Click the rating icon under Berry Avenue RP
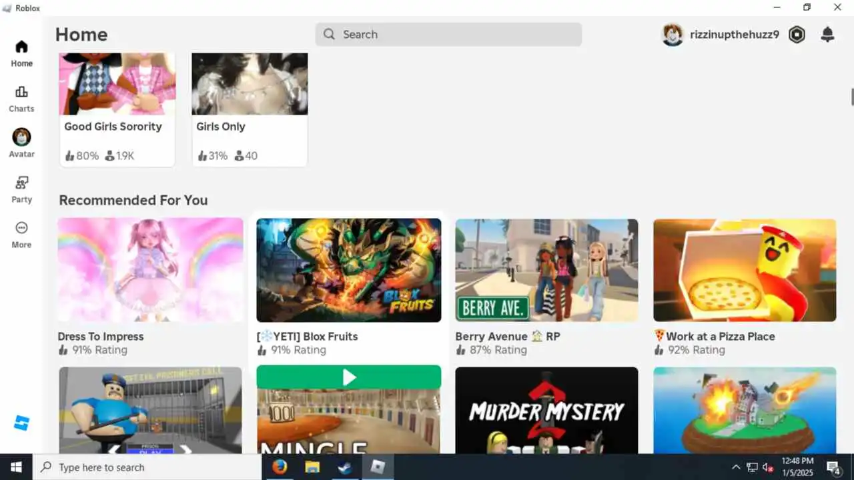854x480 pixels. [x=460, y=350]
